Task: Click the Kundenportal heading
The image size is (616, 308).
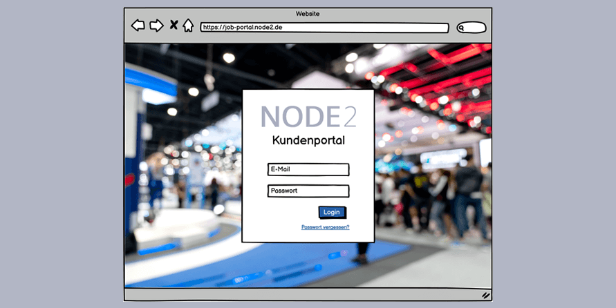Action: tap(308, 140)
